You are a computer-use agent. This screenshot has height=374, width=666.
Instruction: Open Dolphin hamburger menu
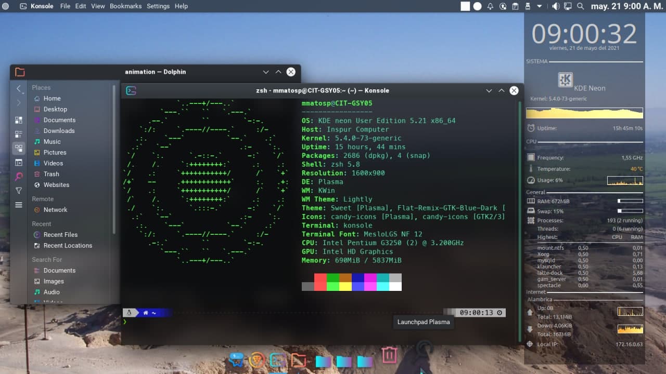[19, 205]
